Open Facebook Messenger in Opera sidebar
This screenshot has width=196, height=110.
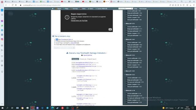tap(2, 21)
